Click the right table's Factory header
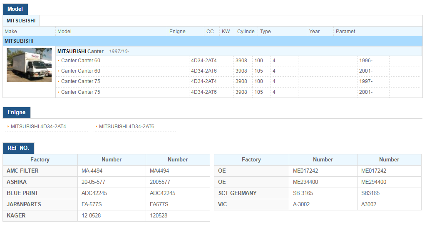 (251, 160)
